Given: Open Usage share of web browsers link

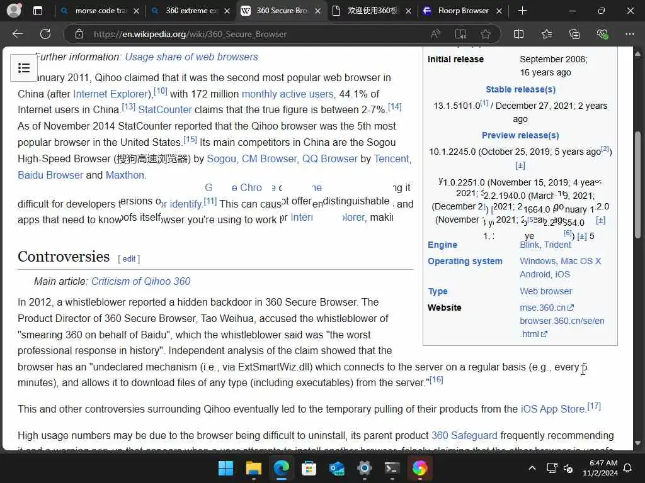Looking at the screenshot, I should click(191, 57).
